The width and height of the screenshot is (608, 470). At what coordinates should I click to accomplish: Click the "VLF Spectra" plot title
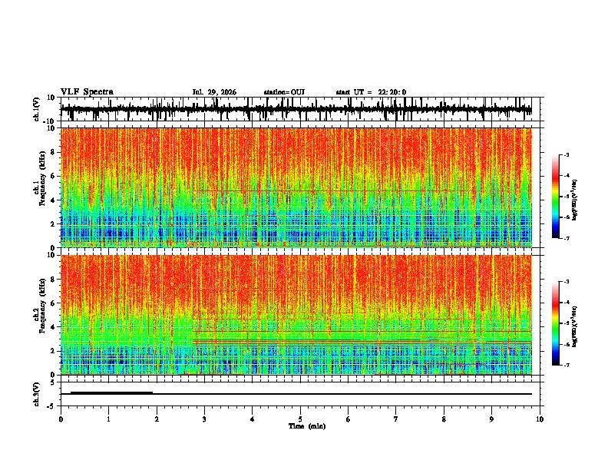point(87,92)
